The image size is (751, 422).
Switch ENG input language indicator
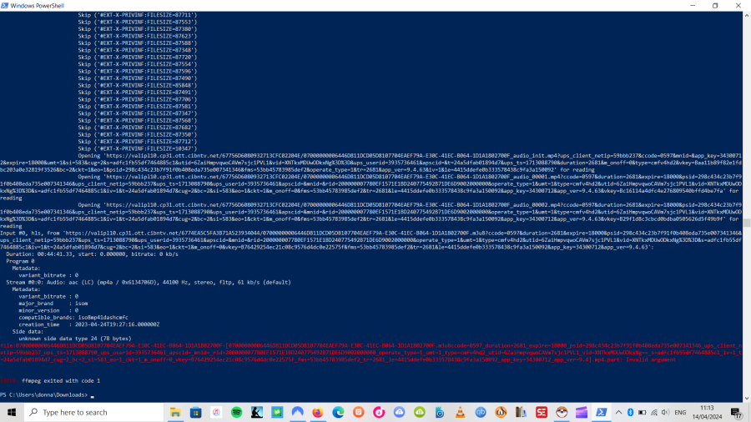click(x=680, y=412)
